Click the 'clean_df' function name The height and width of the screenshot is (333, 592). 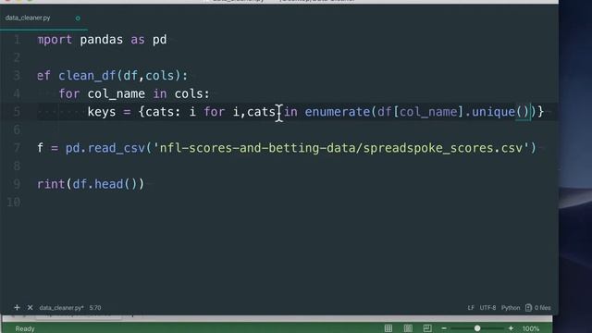87,76
